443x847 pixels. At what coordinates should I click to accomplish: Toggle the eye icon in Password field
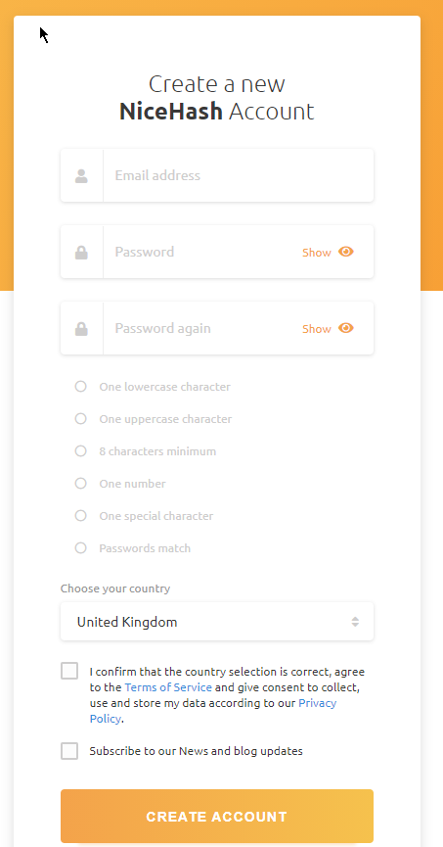pos(346,252)
